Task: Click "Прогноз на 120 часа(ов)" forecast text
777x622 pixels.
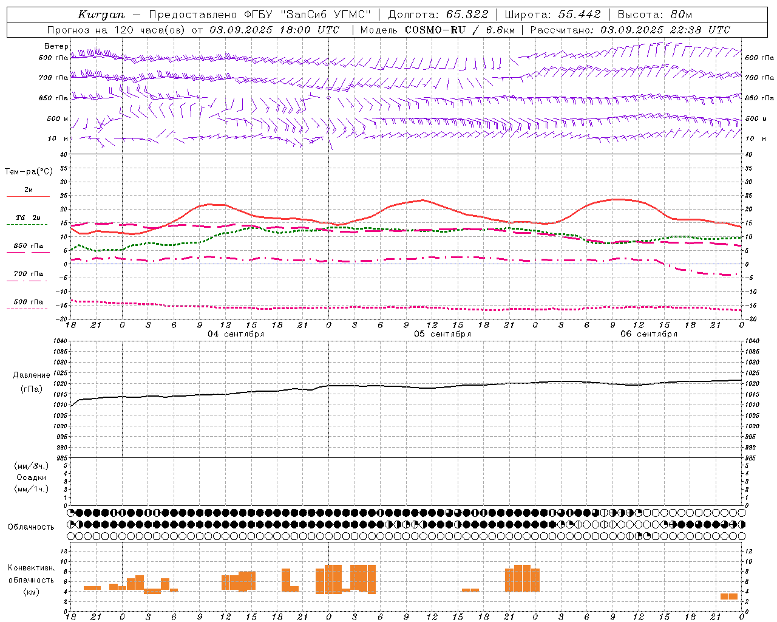Action: tap(117, 30)
